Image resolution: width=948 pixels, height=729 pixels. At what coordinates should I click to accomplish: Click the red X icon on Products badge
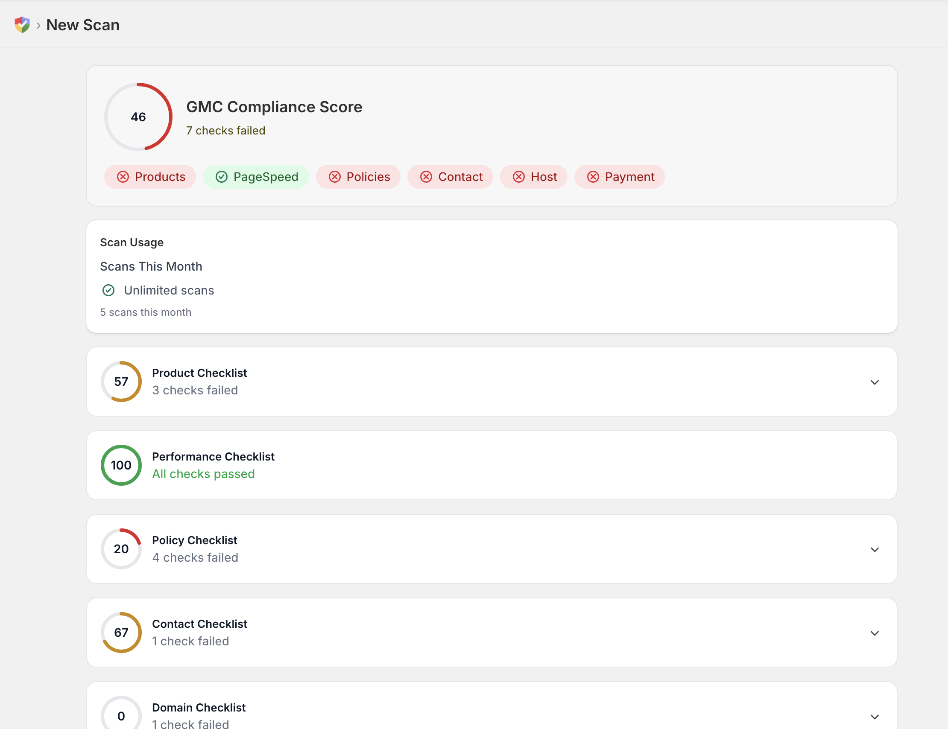[123, 177]
